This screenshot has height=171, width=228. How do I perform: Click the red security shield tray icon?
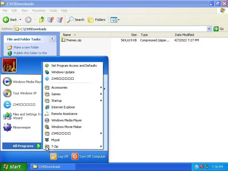click(x=201, y=167)
